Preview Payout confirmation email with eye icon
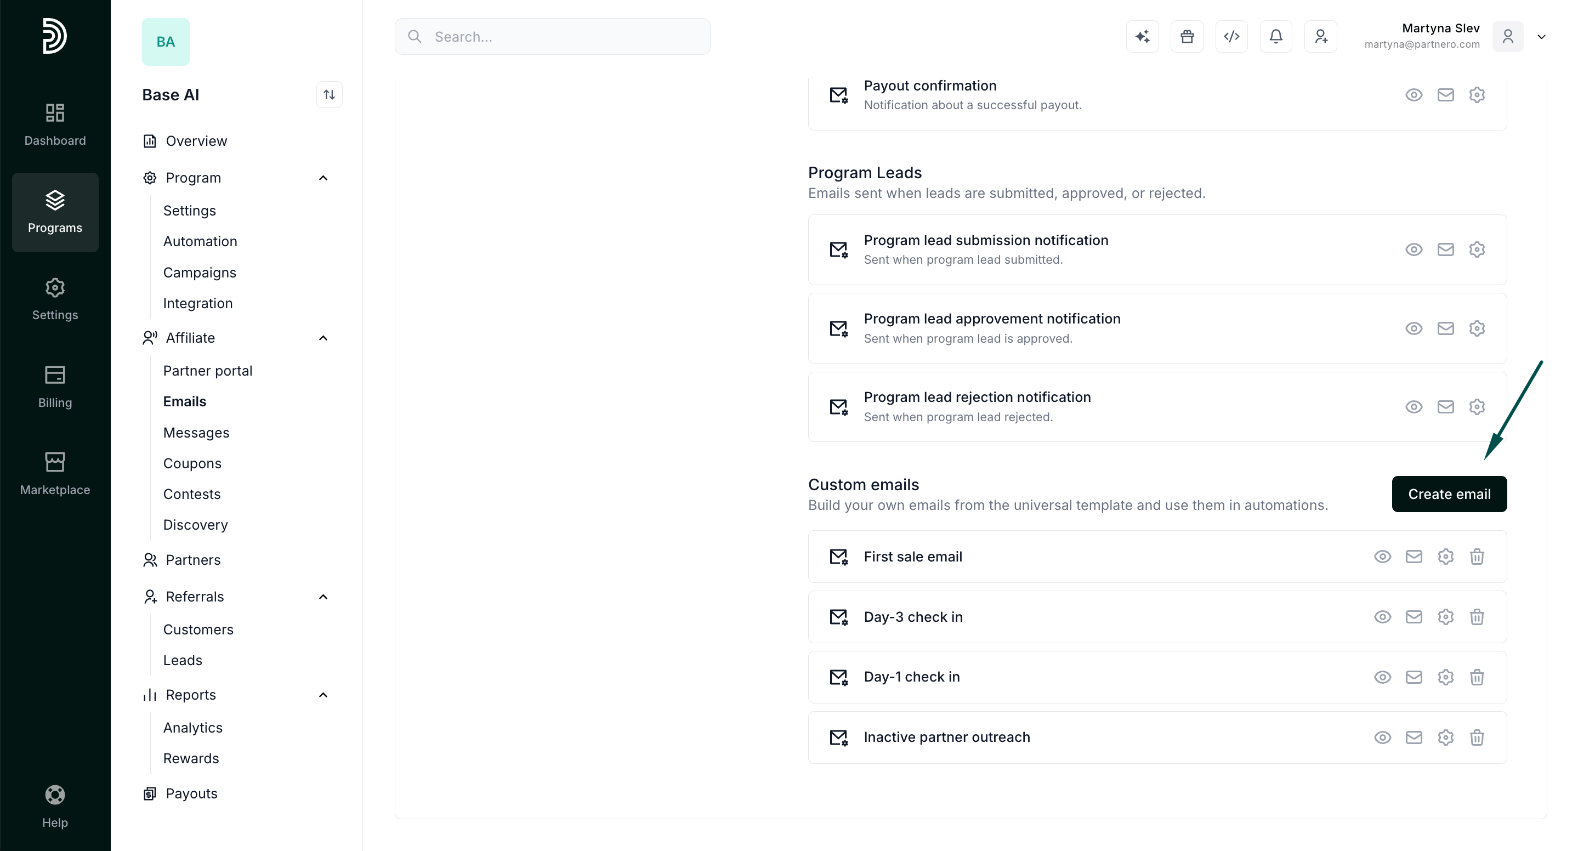The image size is (1578, 851). pos(1414,95)
